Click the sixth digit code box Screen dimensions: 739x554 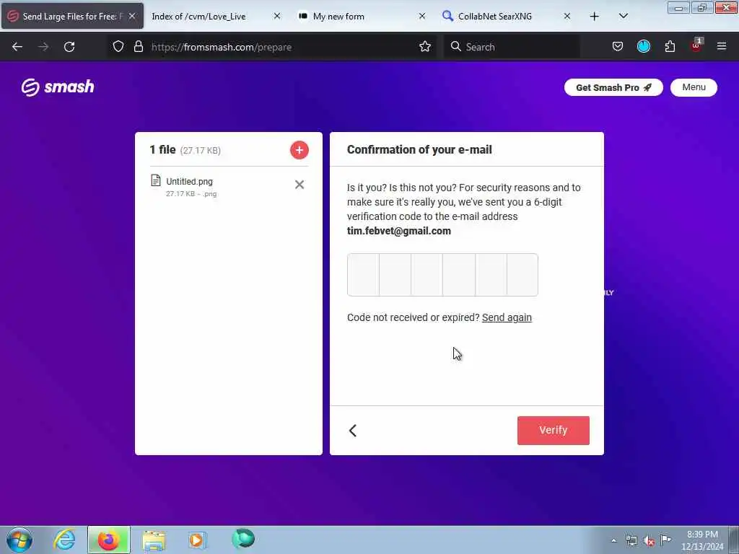click(522, 275)
